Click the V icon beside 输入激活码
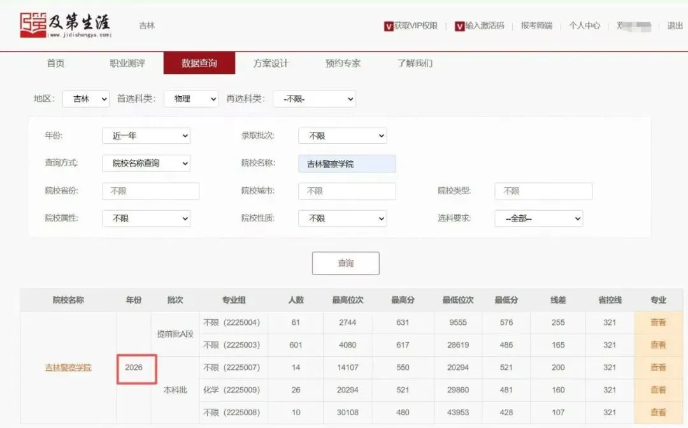688x428 pixels. click(x=459, y=26)
